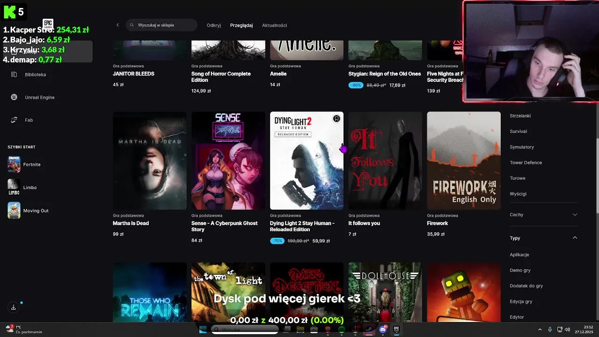Launch Limbo from quick start icon

(14, 187)
